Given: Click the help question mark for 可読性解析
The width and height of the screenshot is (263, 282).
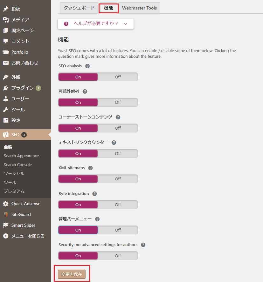Looking at the screenshot, I should [85, 91].
